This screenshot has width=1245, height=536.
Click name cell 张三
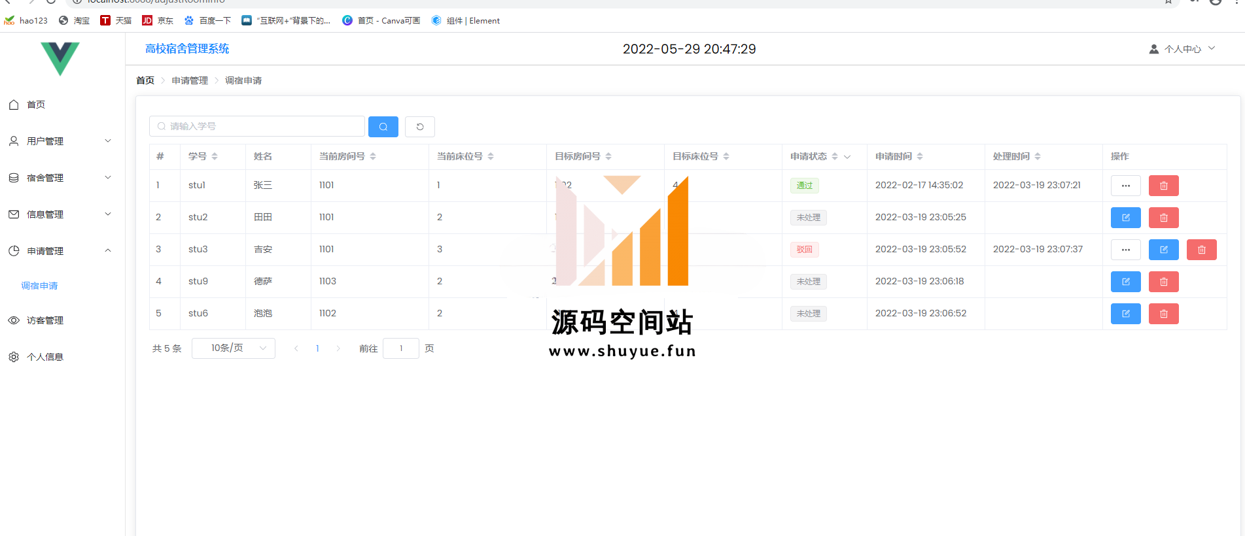[263, 186]
